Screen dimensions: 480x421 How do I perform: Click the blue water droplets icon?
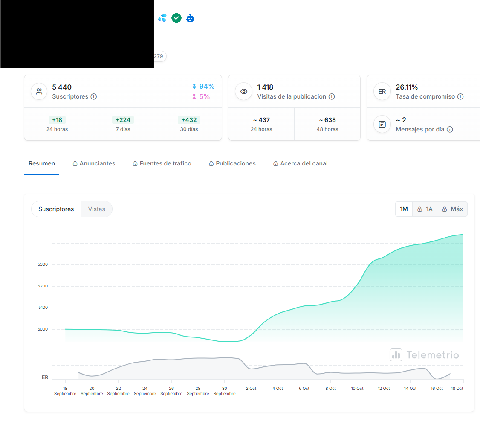[x=162, y=18]
